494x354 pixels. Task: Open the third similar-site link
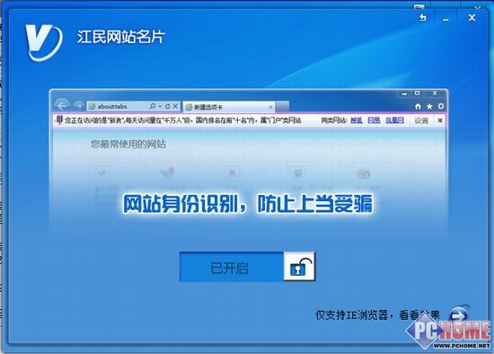click(395, 120)
